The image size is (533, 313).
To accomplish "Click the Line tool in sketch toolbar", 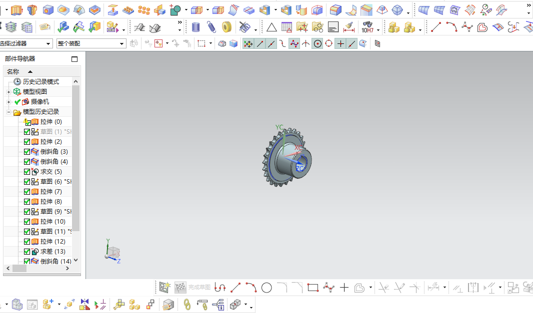I will [235, 288].
